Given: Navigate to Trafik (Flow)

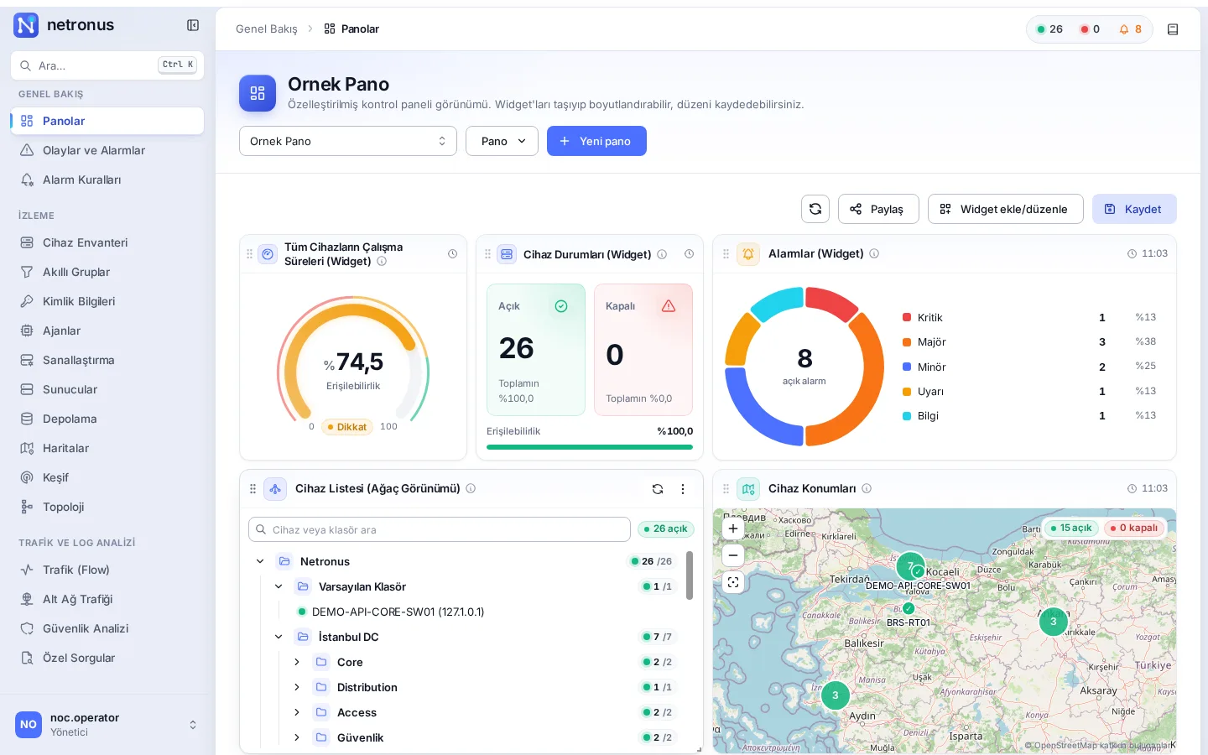Looking at the screenshot, I should (x=107, y=570).
